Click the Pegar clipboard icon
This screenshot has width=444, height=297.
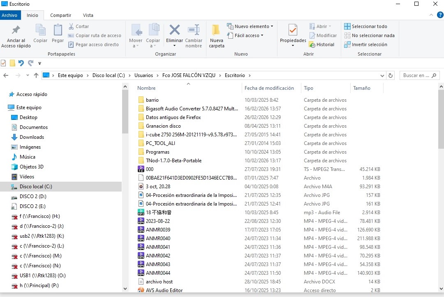58,30
